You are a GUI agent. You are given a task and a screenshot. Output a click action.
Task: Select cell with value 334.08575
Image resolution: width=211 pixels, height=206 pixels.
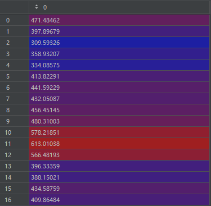coord(119,65)
